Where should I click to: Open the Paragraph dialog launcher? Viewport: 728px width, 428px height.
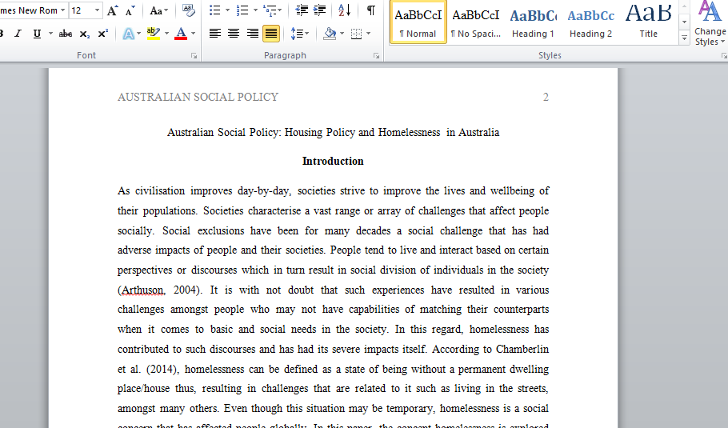pyautogui.click(x=376, y=56)
